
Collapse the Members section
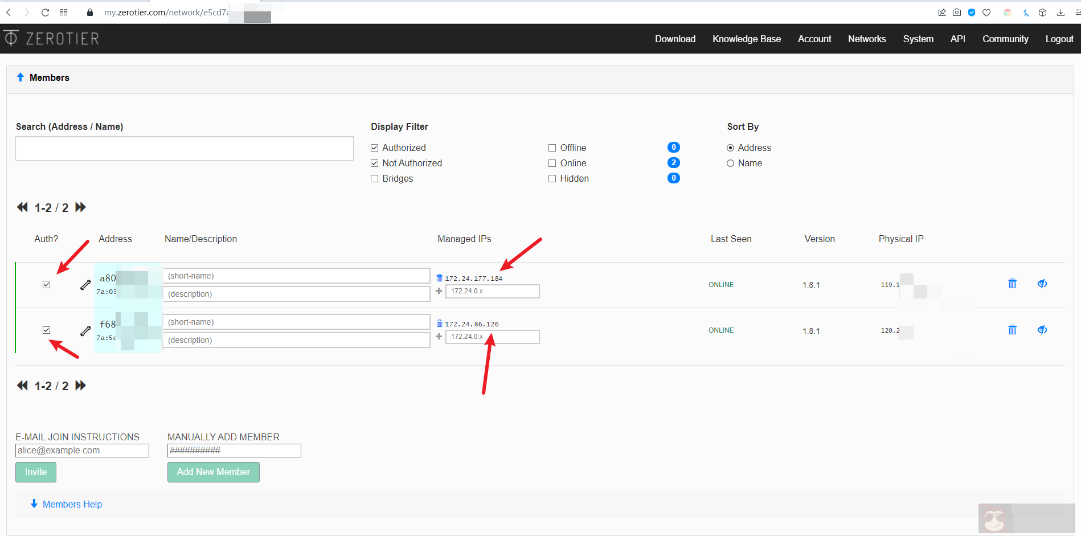coord(21,77)
